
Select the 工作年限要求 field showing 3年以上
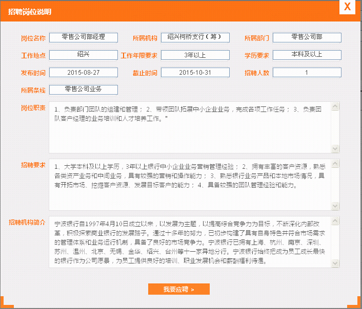(195, 55)
